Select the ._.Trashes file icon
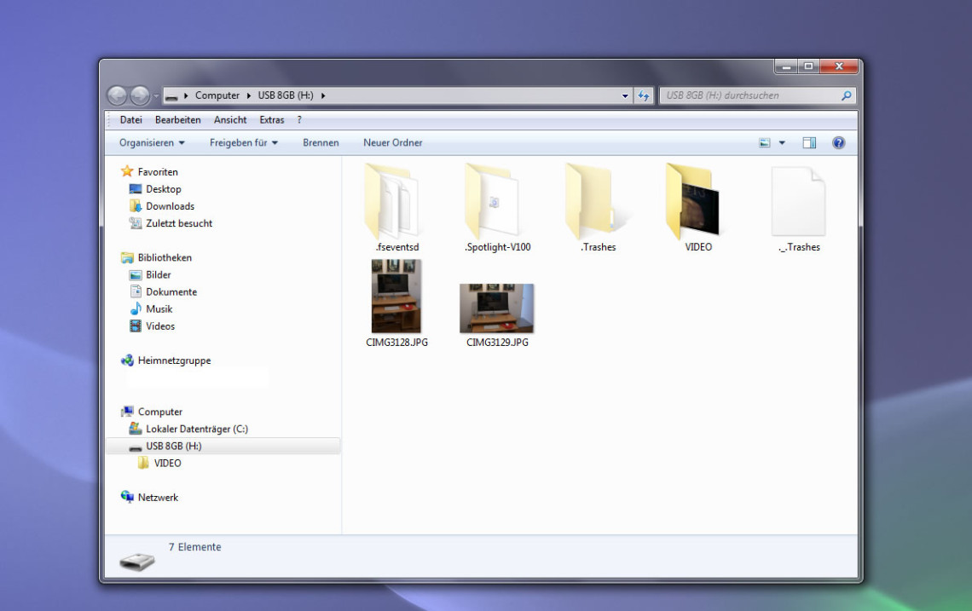 pos(798,203)
